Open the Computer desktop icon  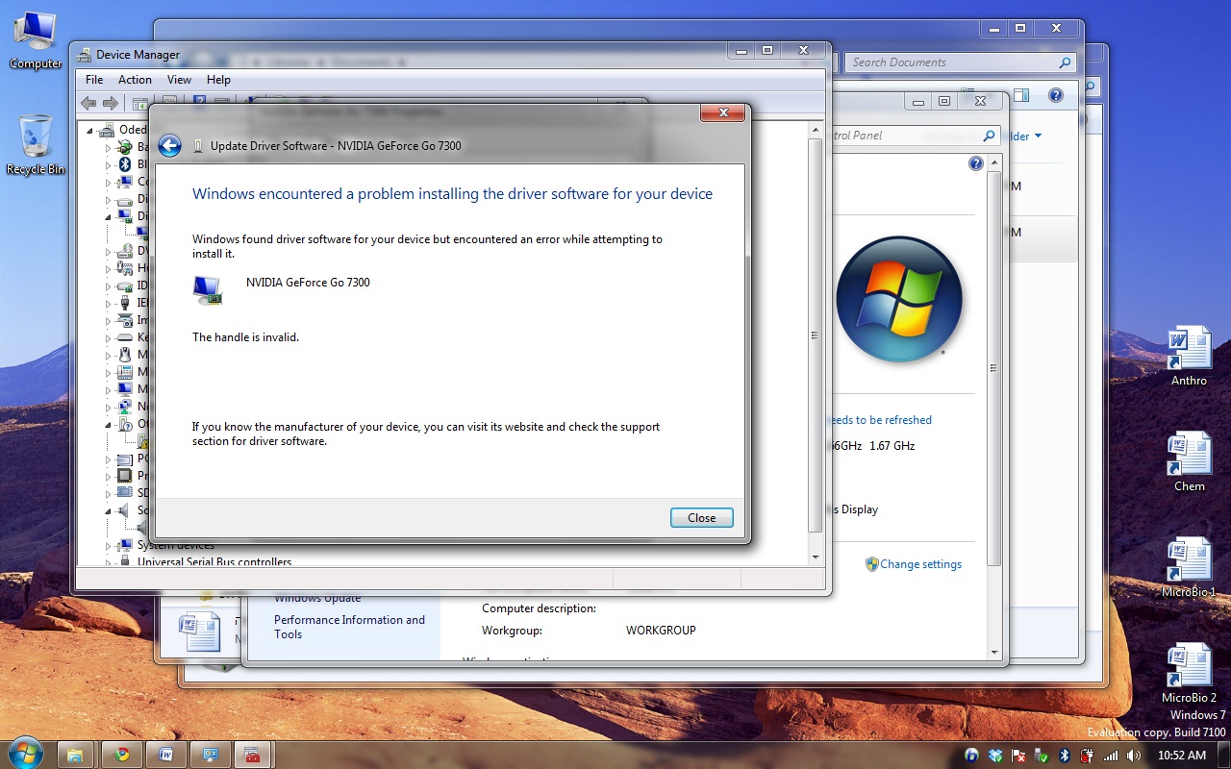tap(36, 40)
